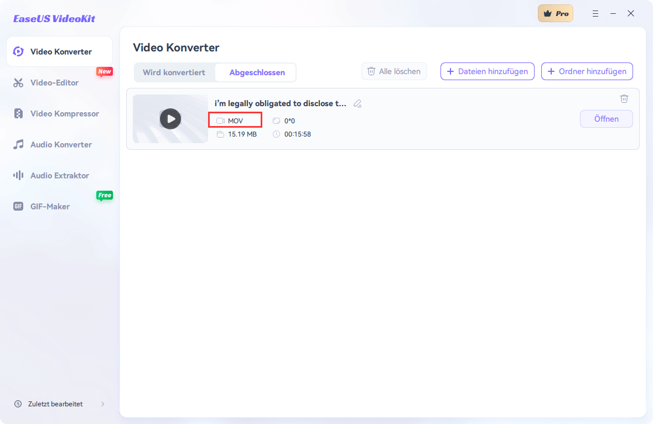
Task: Close the EaseUS VideoKit window
Action: point(631,13)
